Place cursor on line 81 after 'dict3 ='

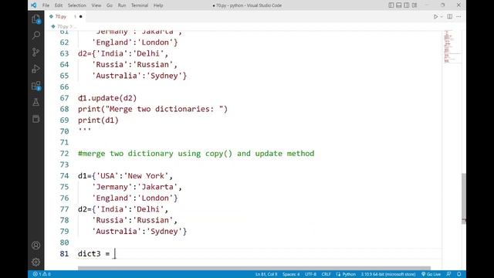pyautogui.click(x=115, y=254)
